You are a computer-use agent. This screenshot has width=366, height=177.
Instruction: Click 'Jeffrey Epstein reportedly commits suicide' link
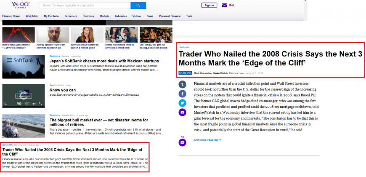coord(50,46)
